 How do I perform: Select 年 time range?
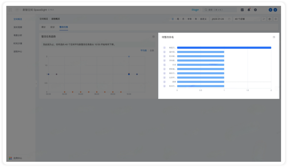point(196,19)
